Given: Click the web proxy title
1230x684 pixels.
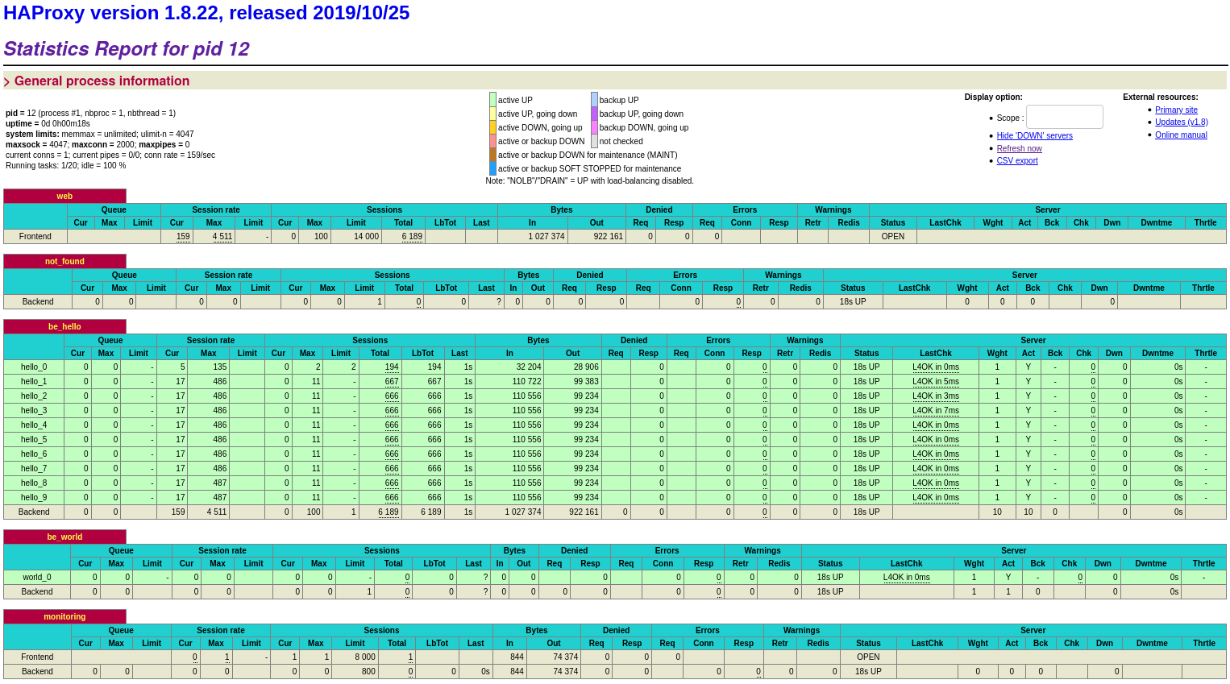Looking at the screenshot, I should (64, 196).
